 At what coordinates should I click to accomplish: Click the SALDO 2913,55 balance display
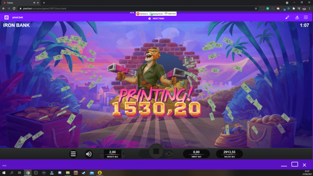[x=229, y=154]
